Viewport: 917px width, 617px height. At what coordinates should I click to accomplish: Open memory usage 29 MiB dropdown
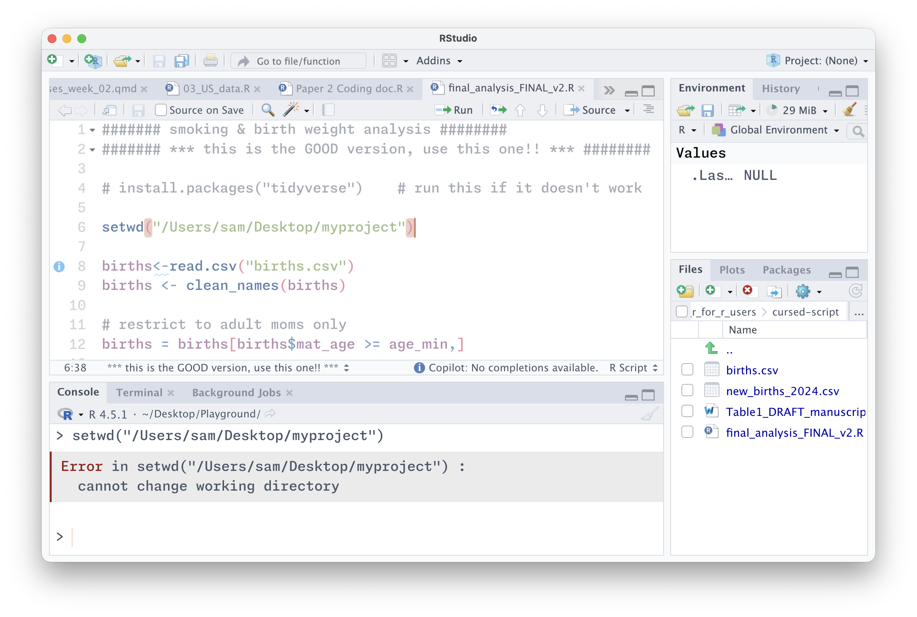797,110
